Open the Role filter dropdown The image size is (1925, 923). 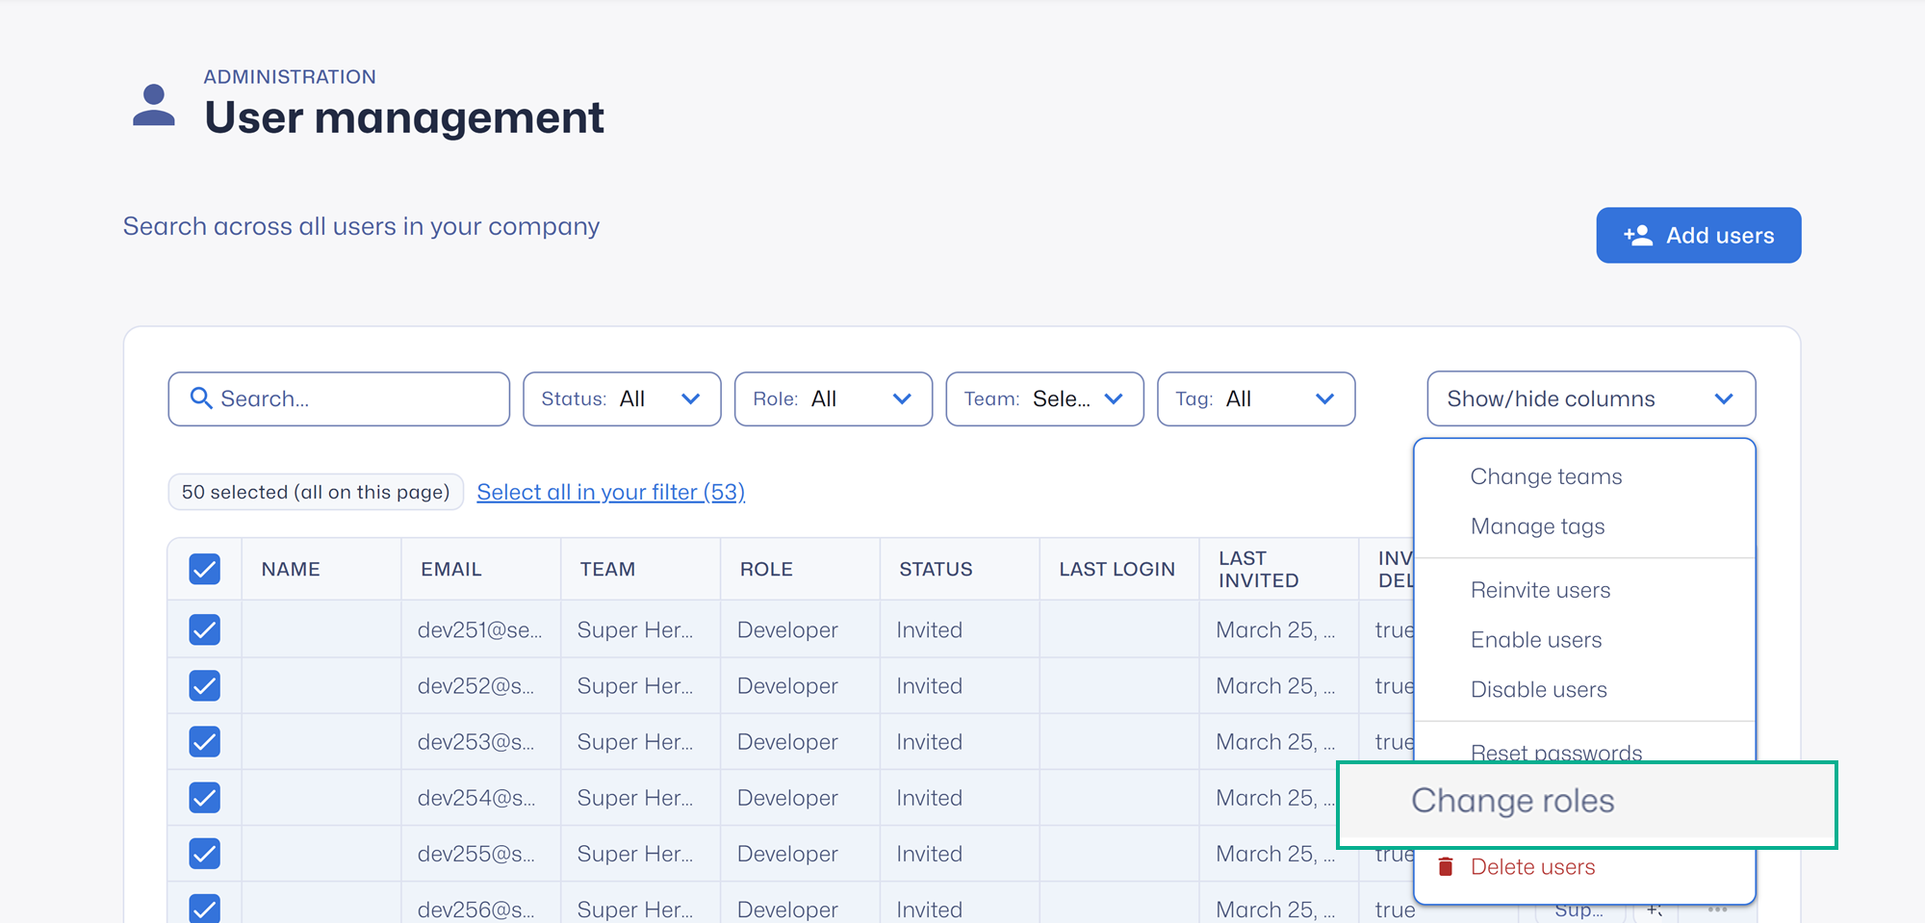(834, 398)
